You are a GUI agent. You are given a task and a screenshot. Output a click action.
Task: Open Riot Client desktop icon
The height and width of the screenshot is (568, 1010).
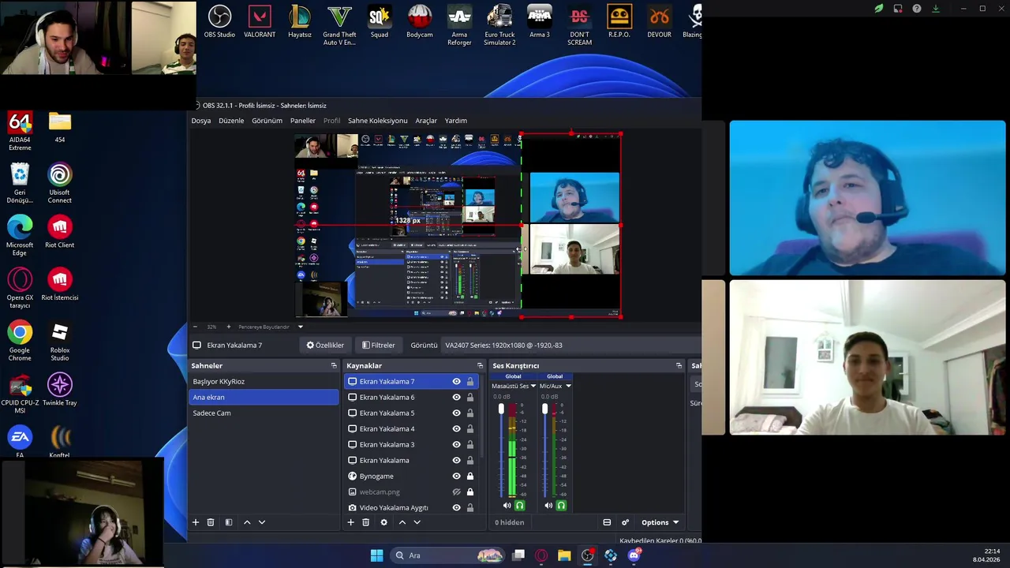tap(60, 232)
